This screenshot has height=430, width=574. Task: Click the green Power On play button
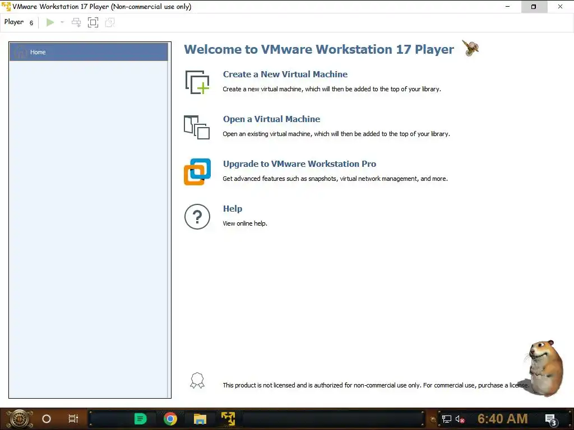50,22
